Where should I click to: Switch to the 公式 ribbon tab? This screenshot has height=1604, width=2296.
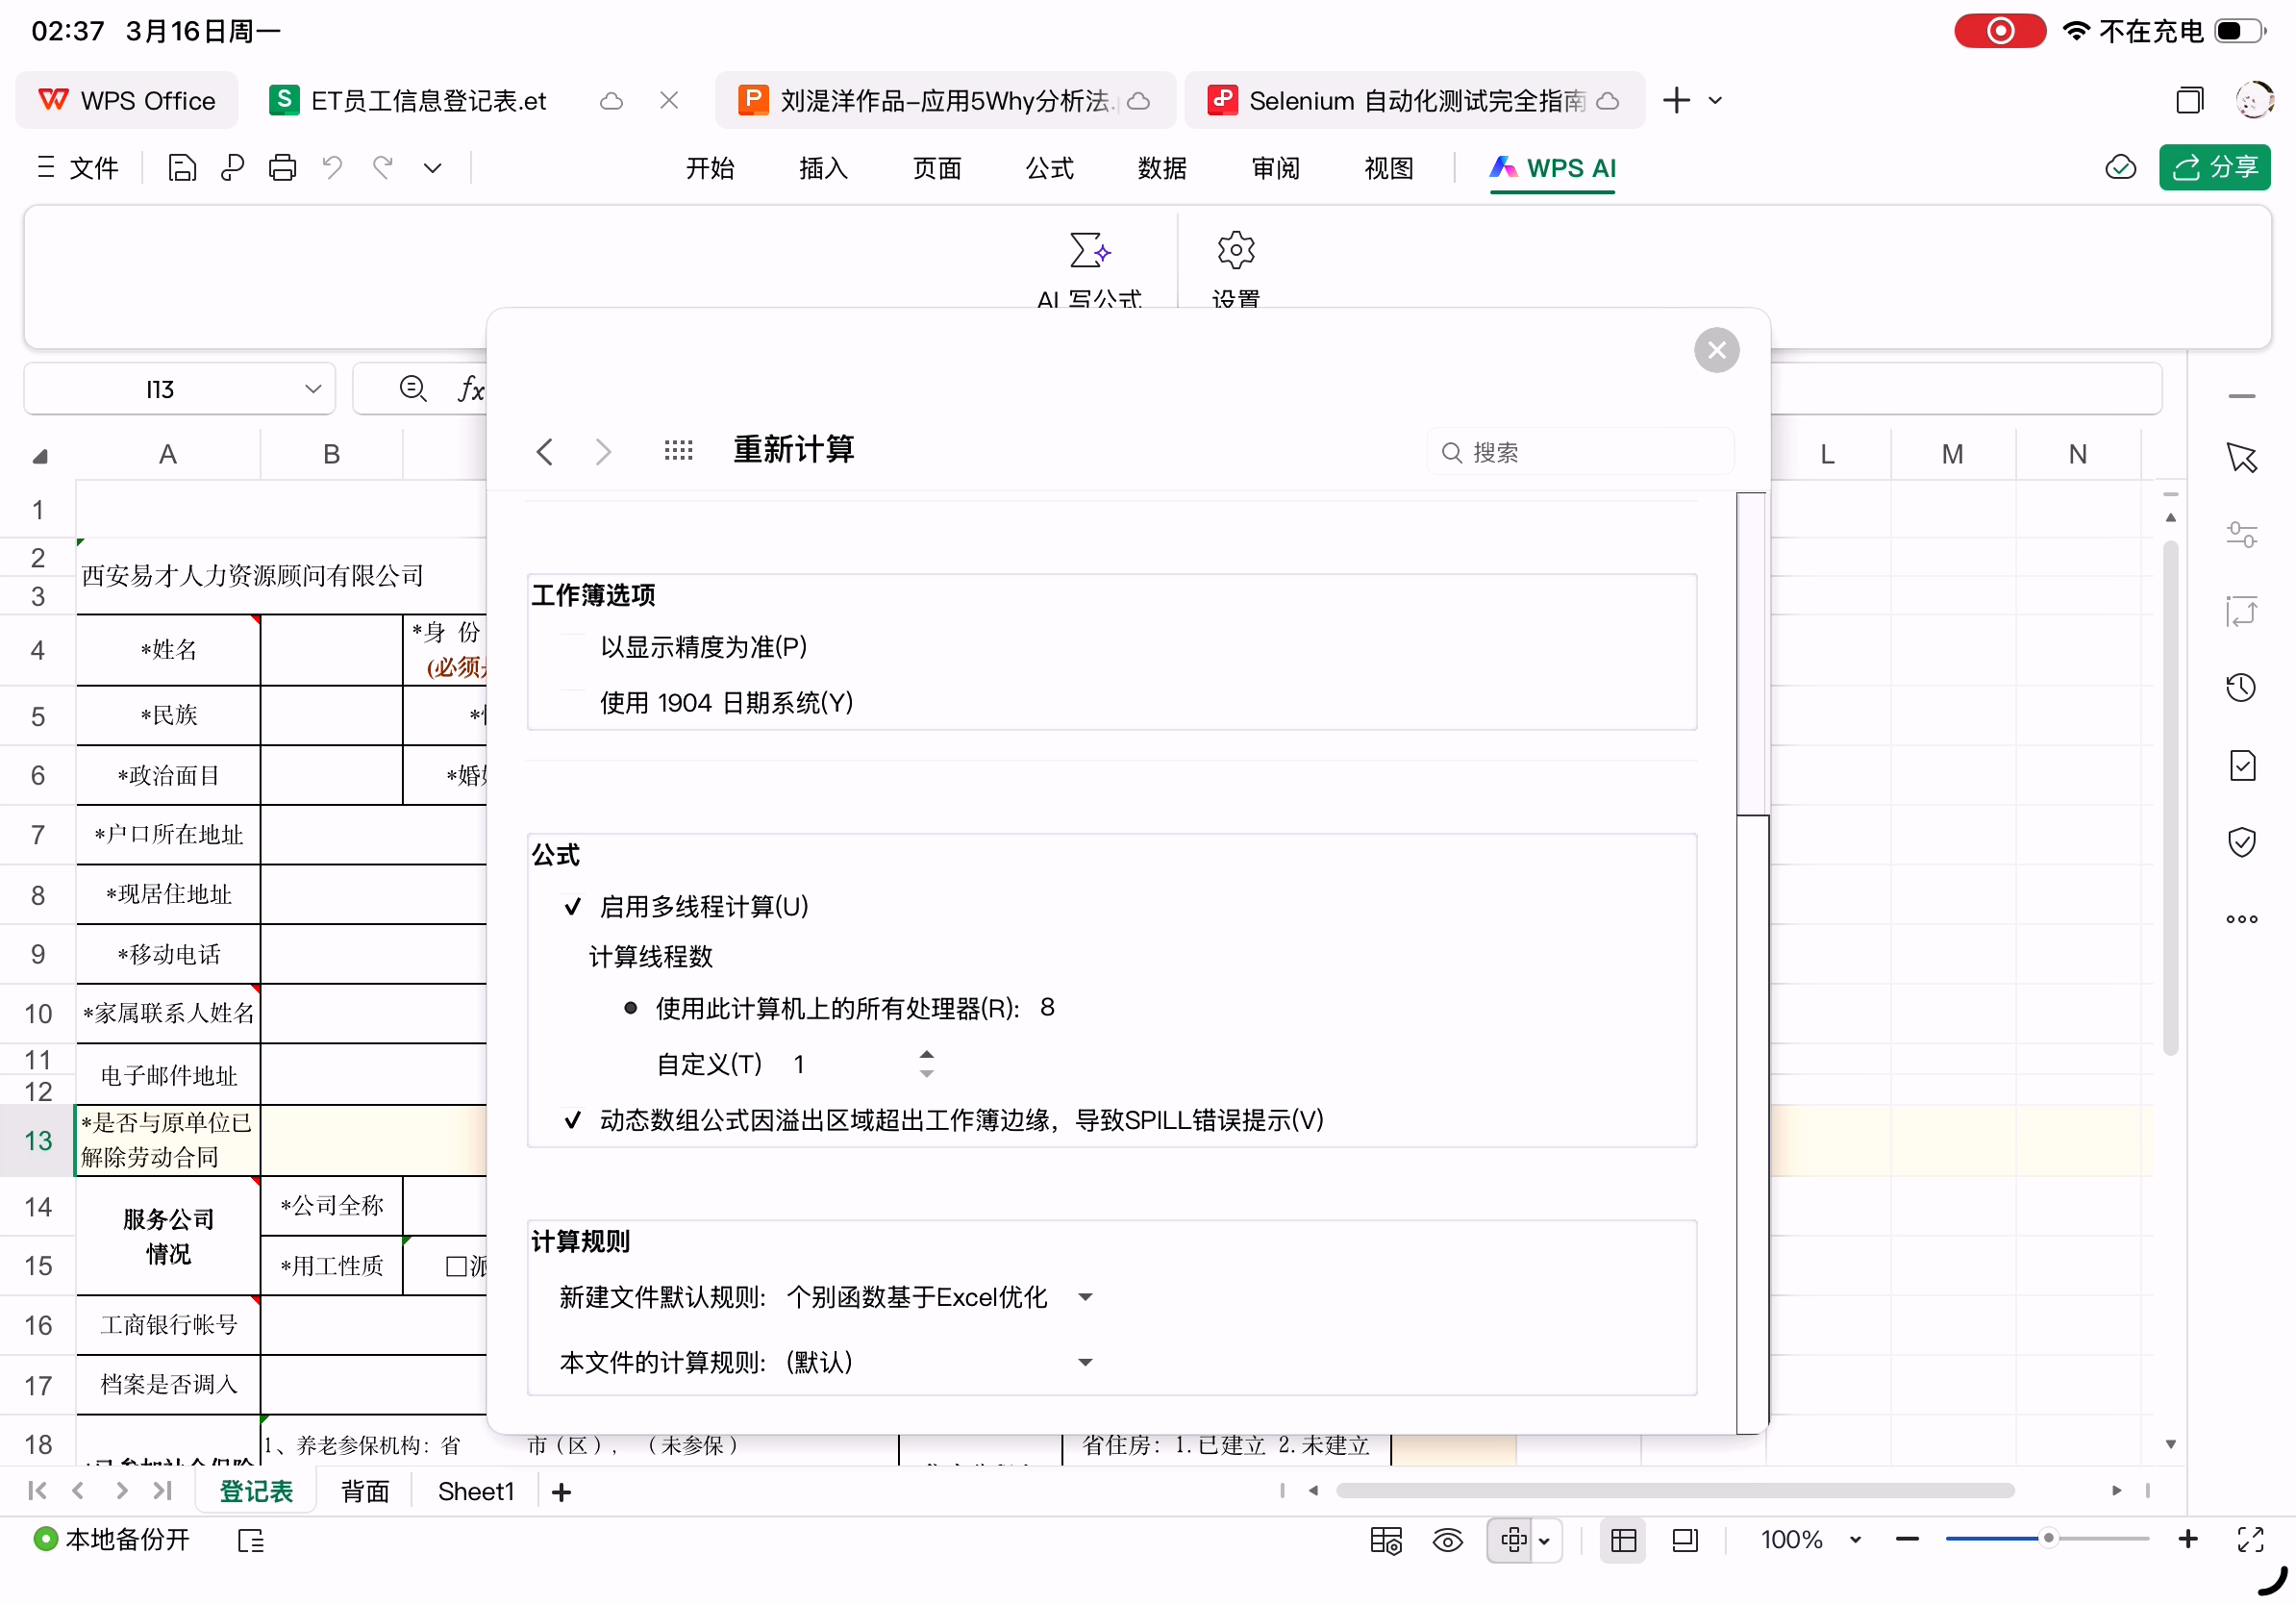[1049, 168]
